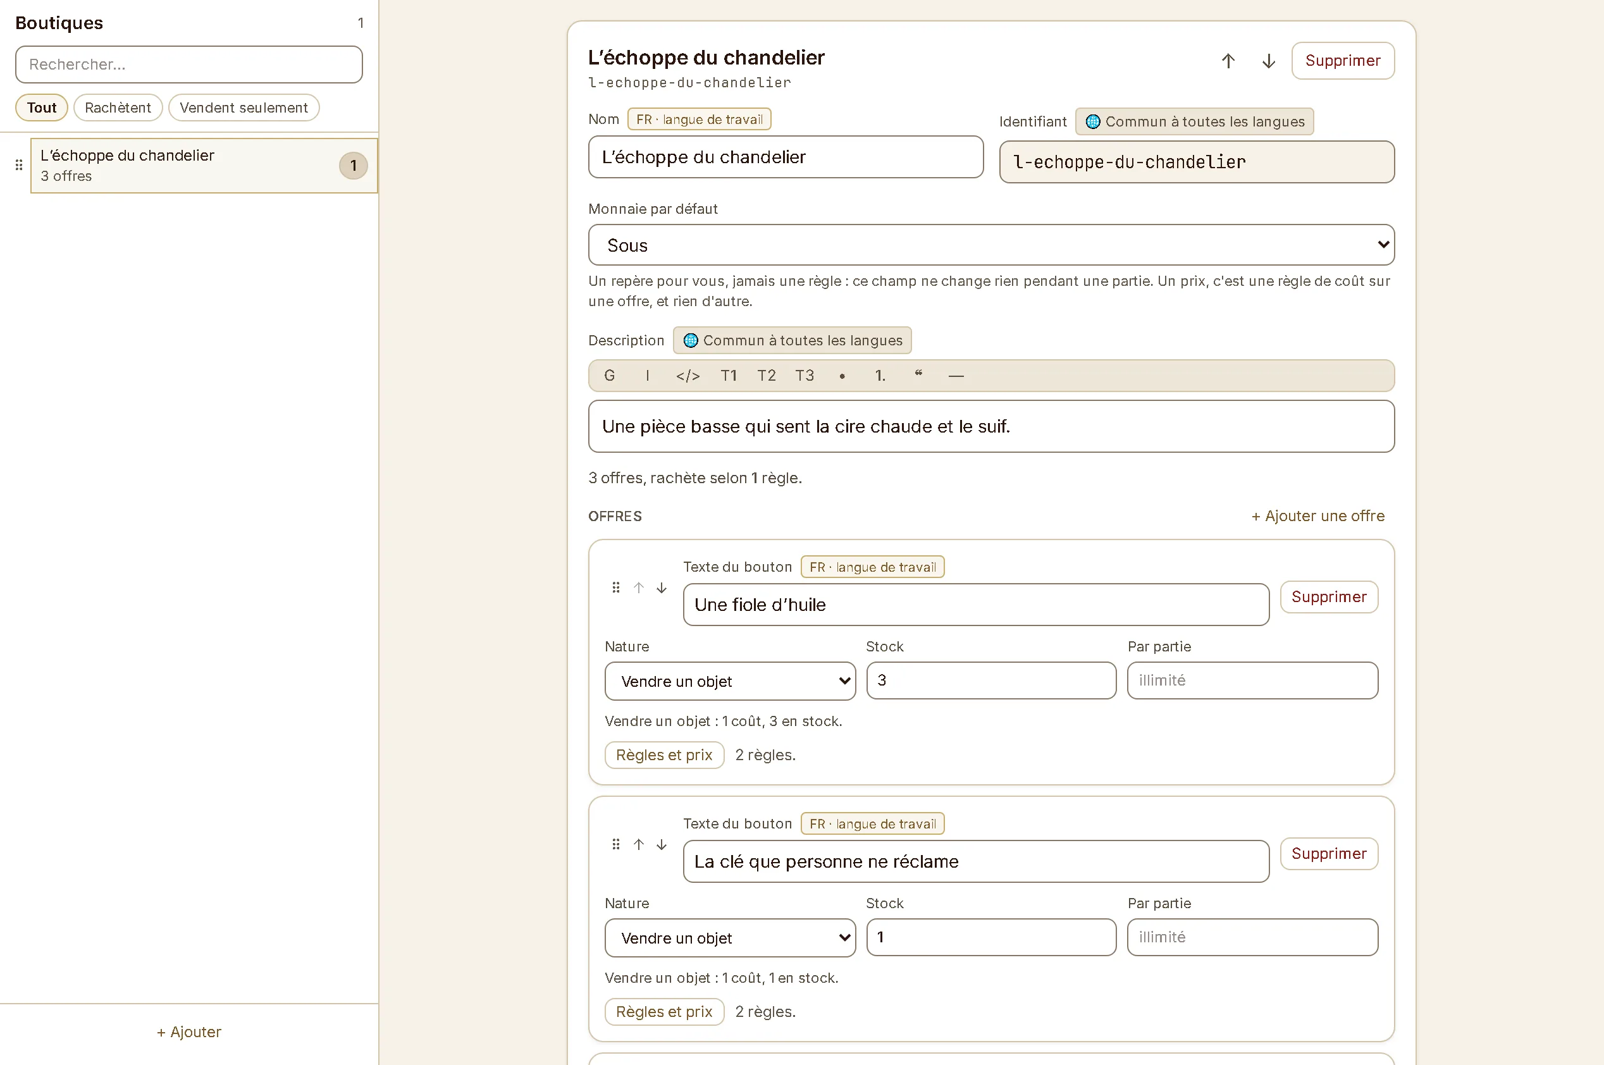Click FR badge above La clé offer
This screenshot has width=1604, height=1065.
pyautogui.click(x=872, y=824)
